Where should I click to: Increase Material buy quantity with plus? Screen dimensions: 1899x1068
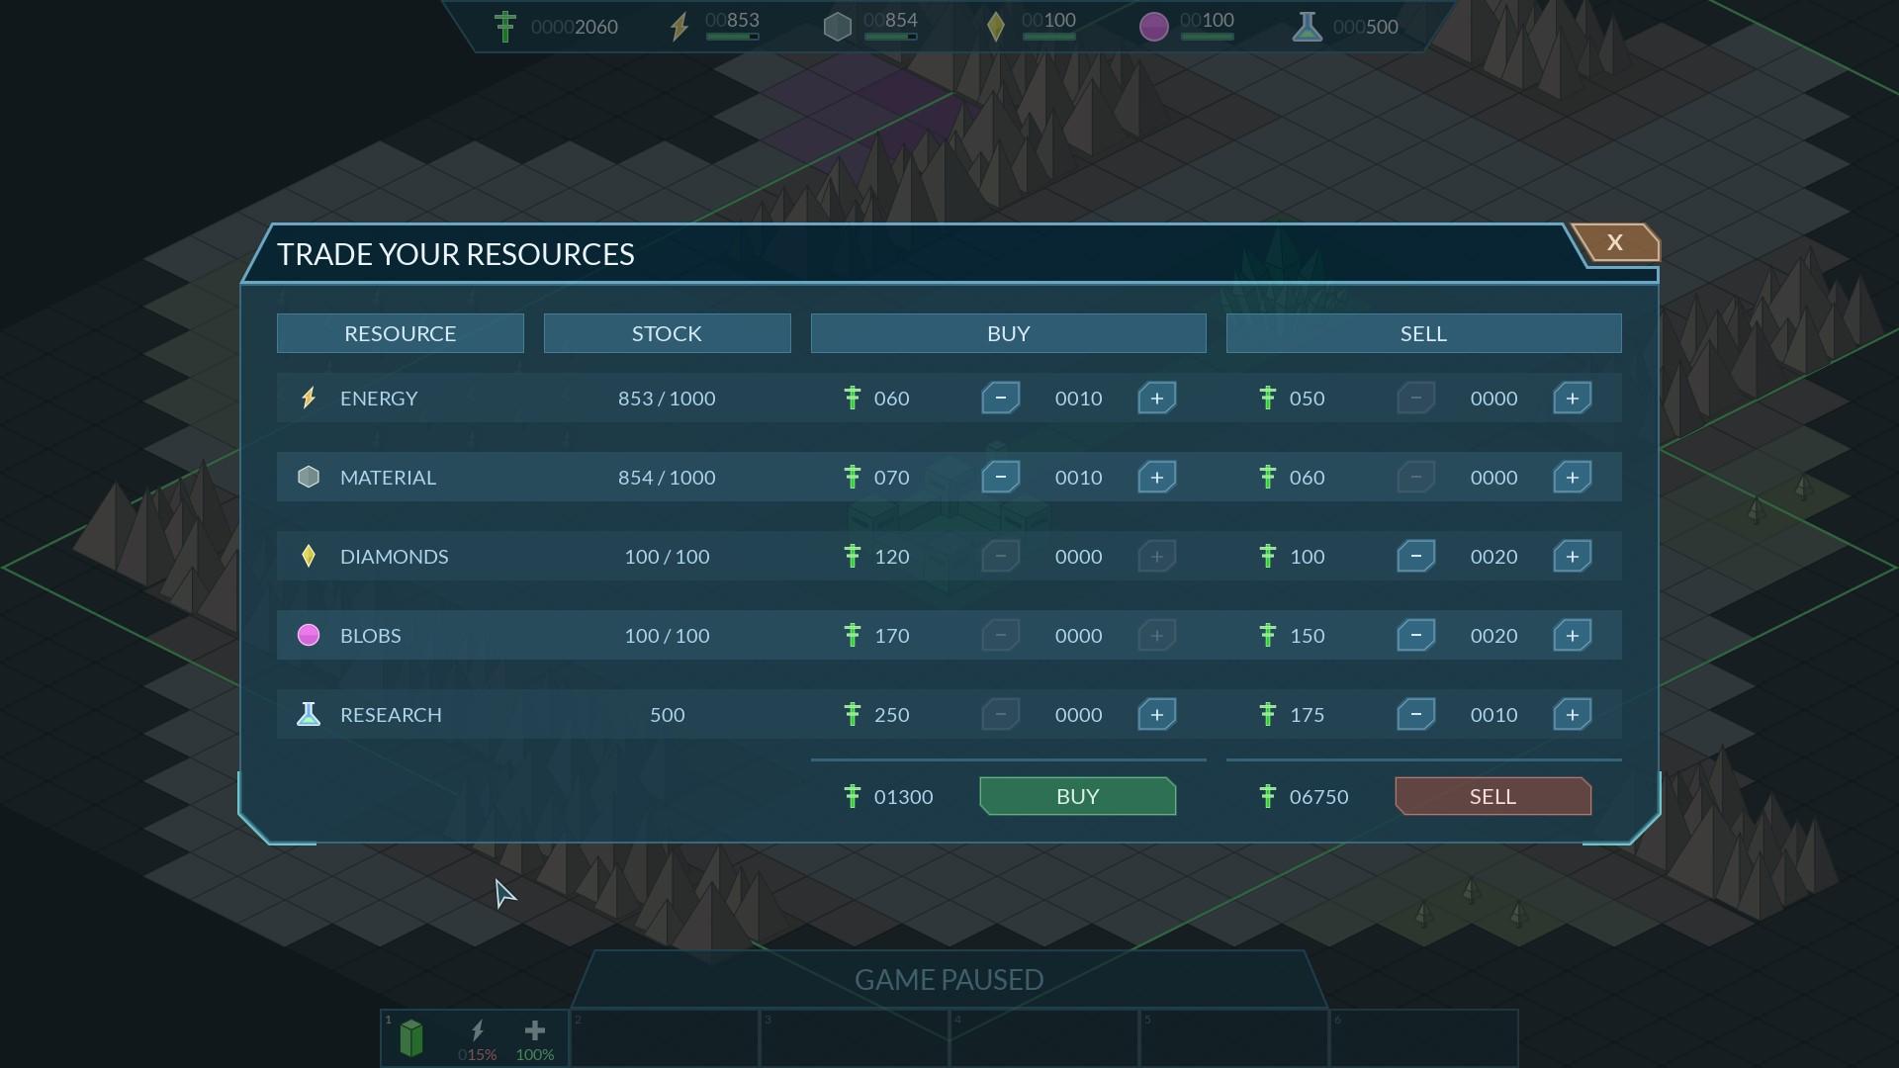click(1156, 478)
